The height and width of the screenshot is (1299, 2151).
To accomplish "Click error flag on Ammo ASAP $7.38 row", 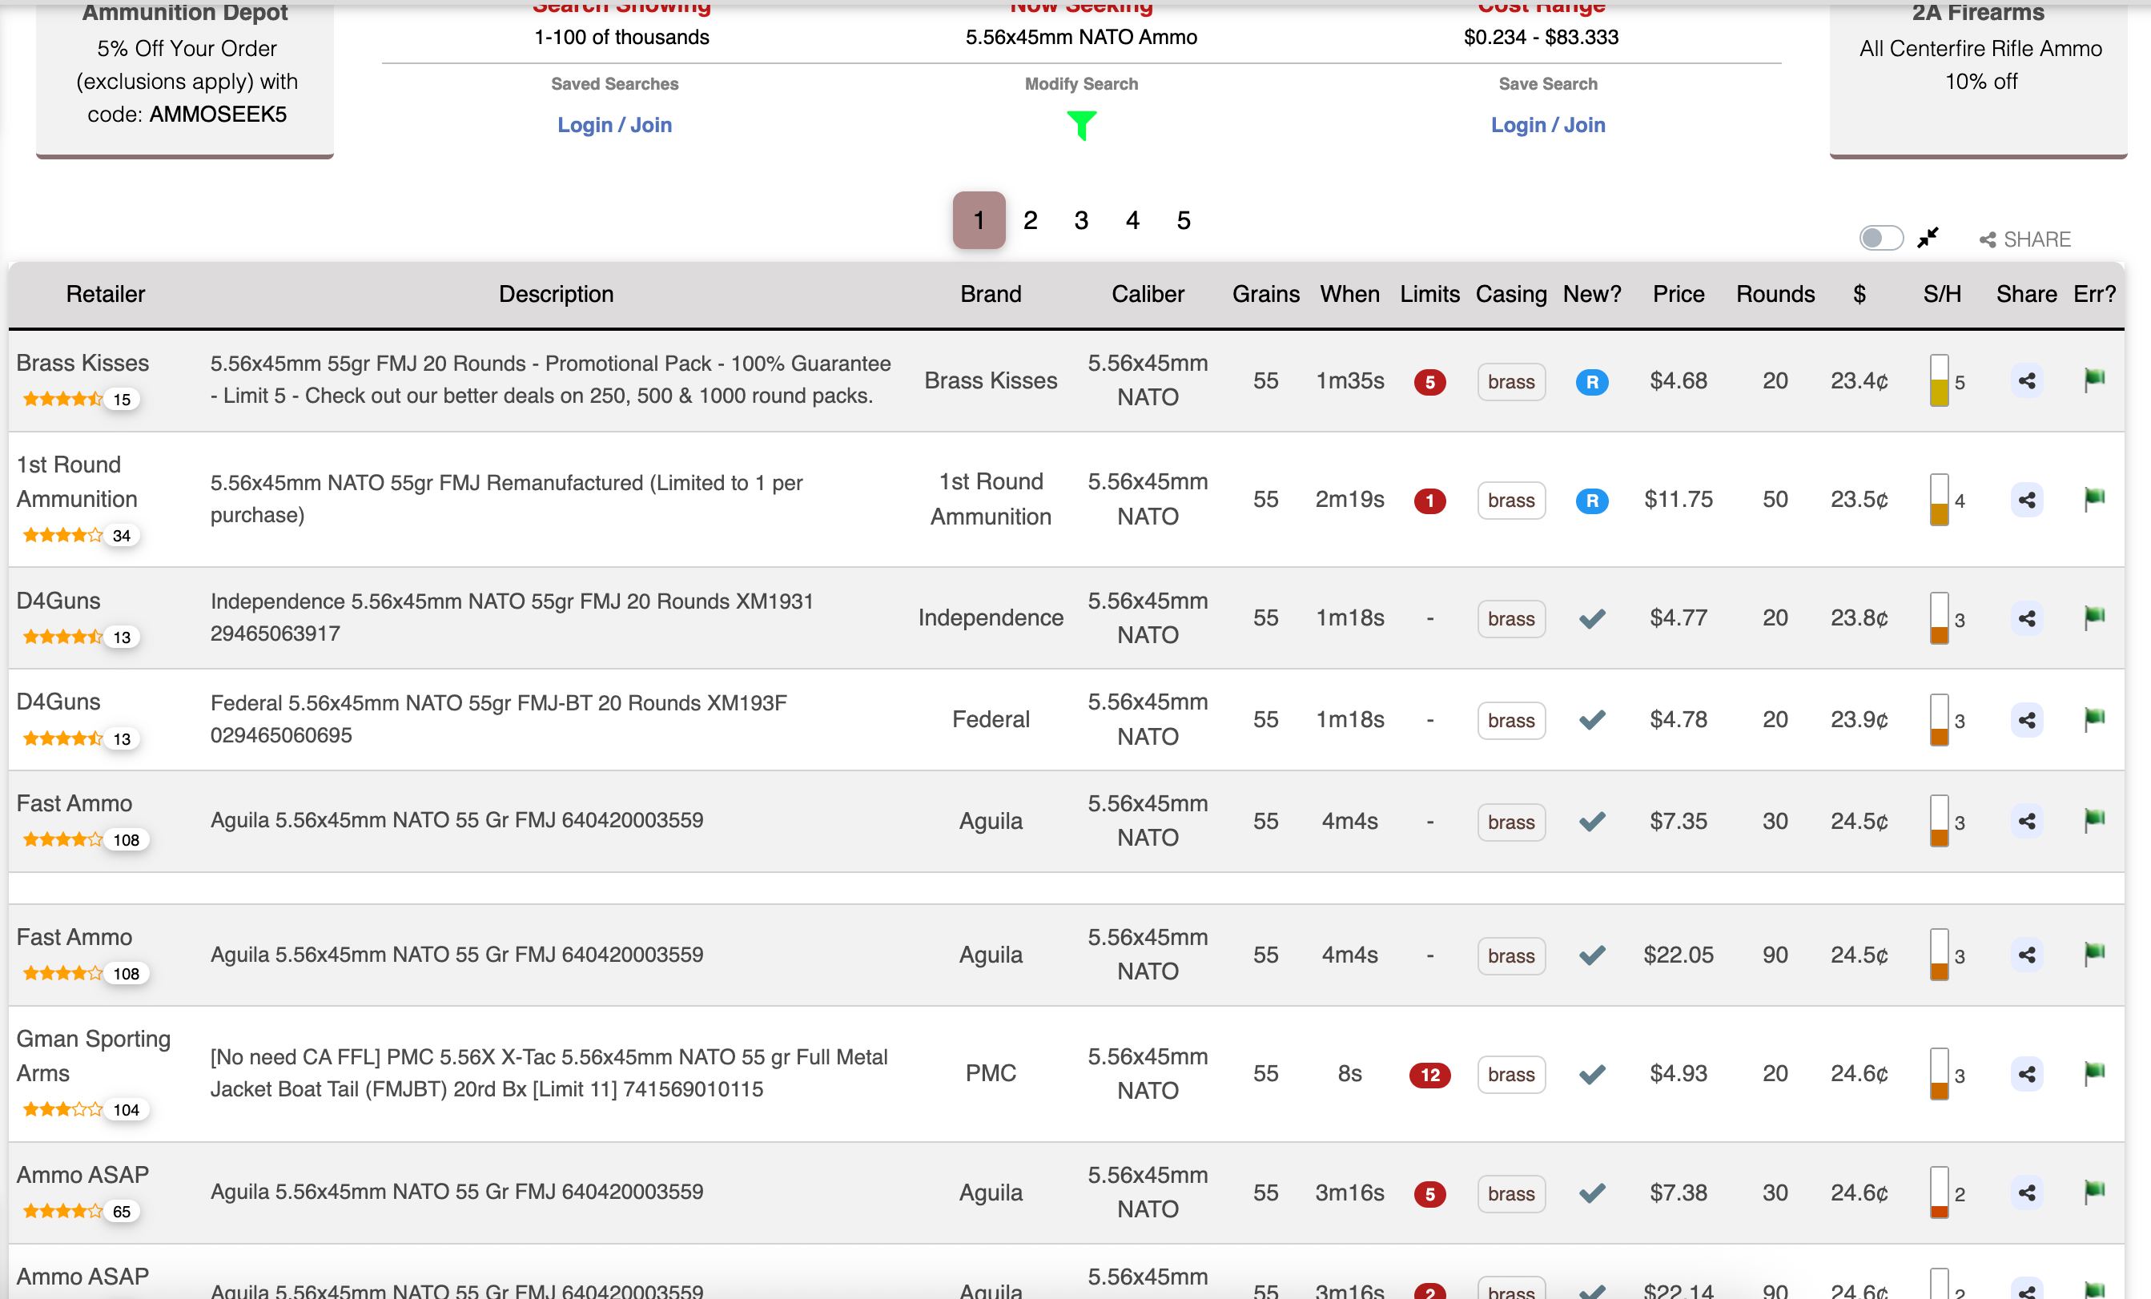I will 2093,1192.
